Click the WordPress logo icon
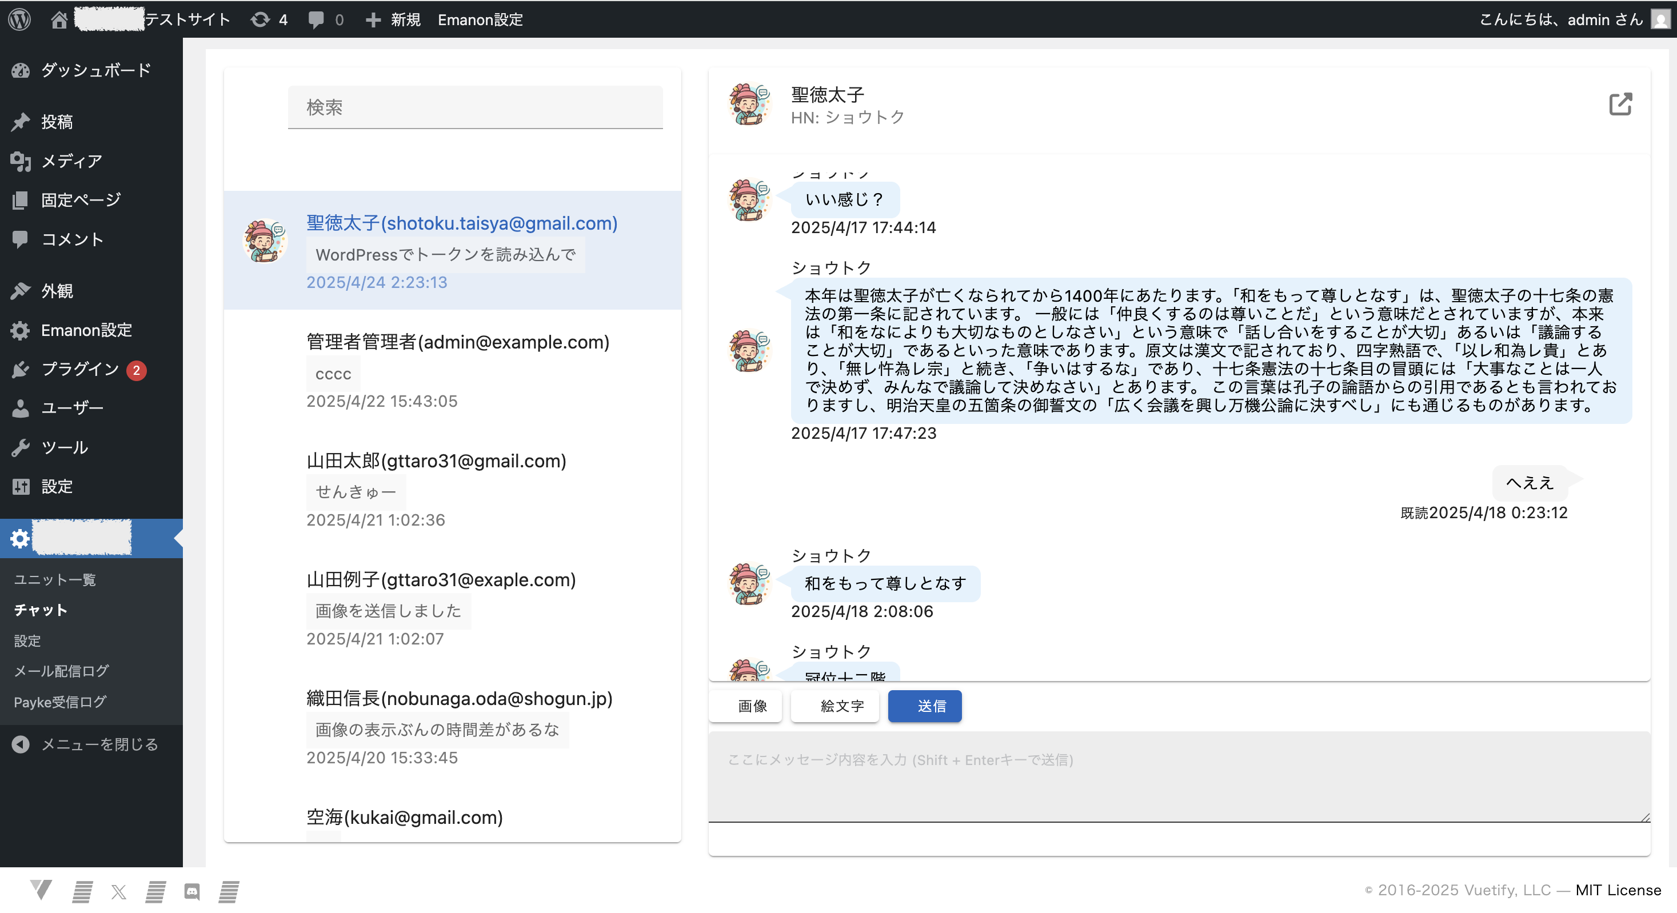This screenshot has height=913, width=1677. (x=19, y=19)
